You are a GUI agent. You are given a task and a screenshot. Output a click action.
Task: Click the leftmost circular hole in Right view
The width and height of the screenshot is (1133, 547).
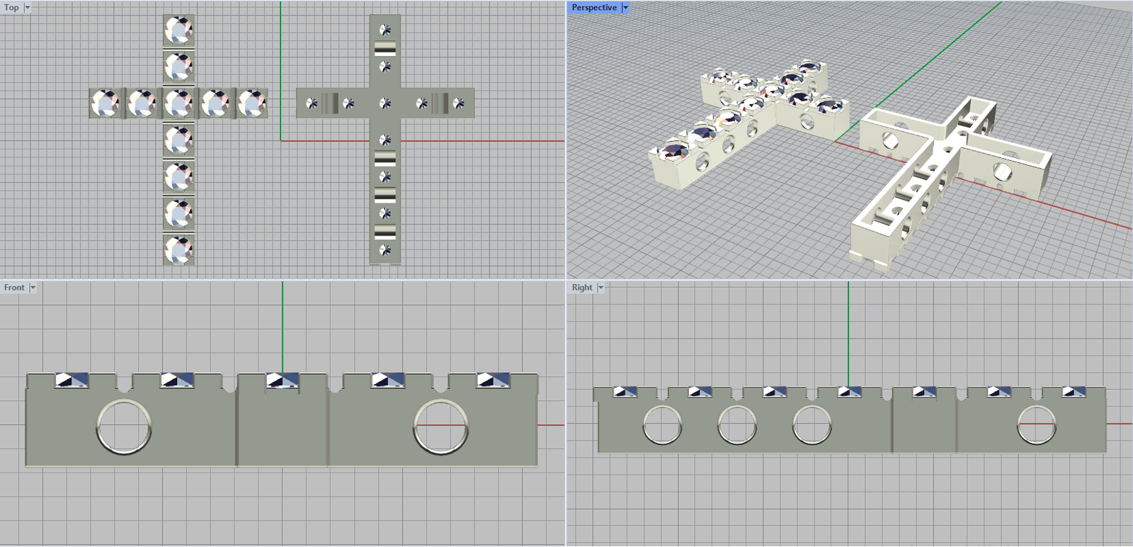[662, 426]
